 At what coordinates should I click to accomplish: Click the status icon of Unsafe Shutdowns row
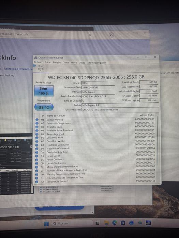click(37, 164)
